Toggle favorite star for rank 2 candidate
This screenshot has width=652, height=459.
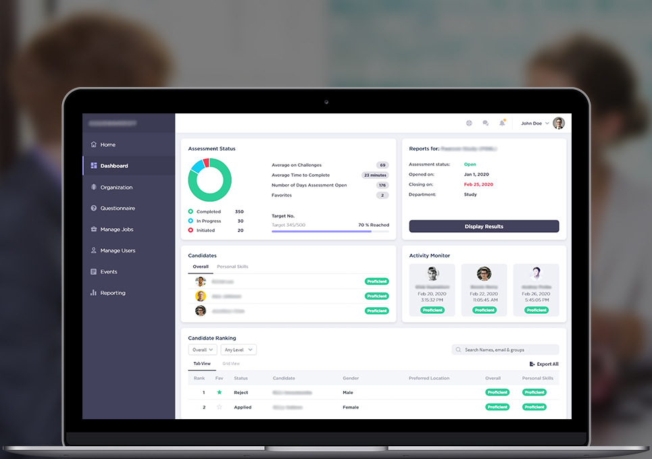pyautogui.click(x=219, y=407)
